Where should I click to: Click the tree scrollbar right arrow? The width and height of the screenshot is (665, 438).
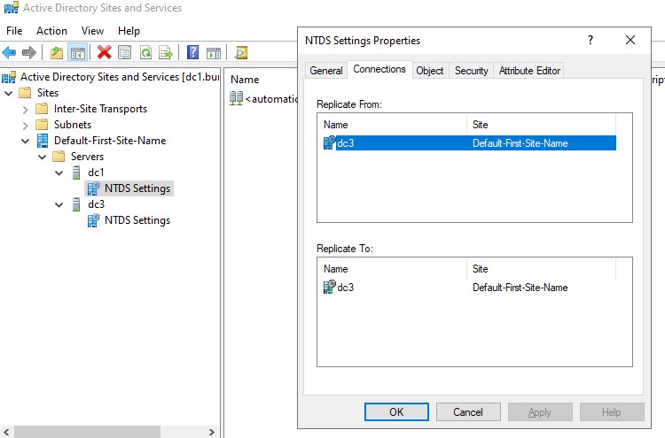212,432
